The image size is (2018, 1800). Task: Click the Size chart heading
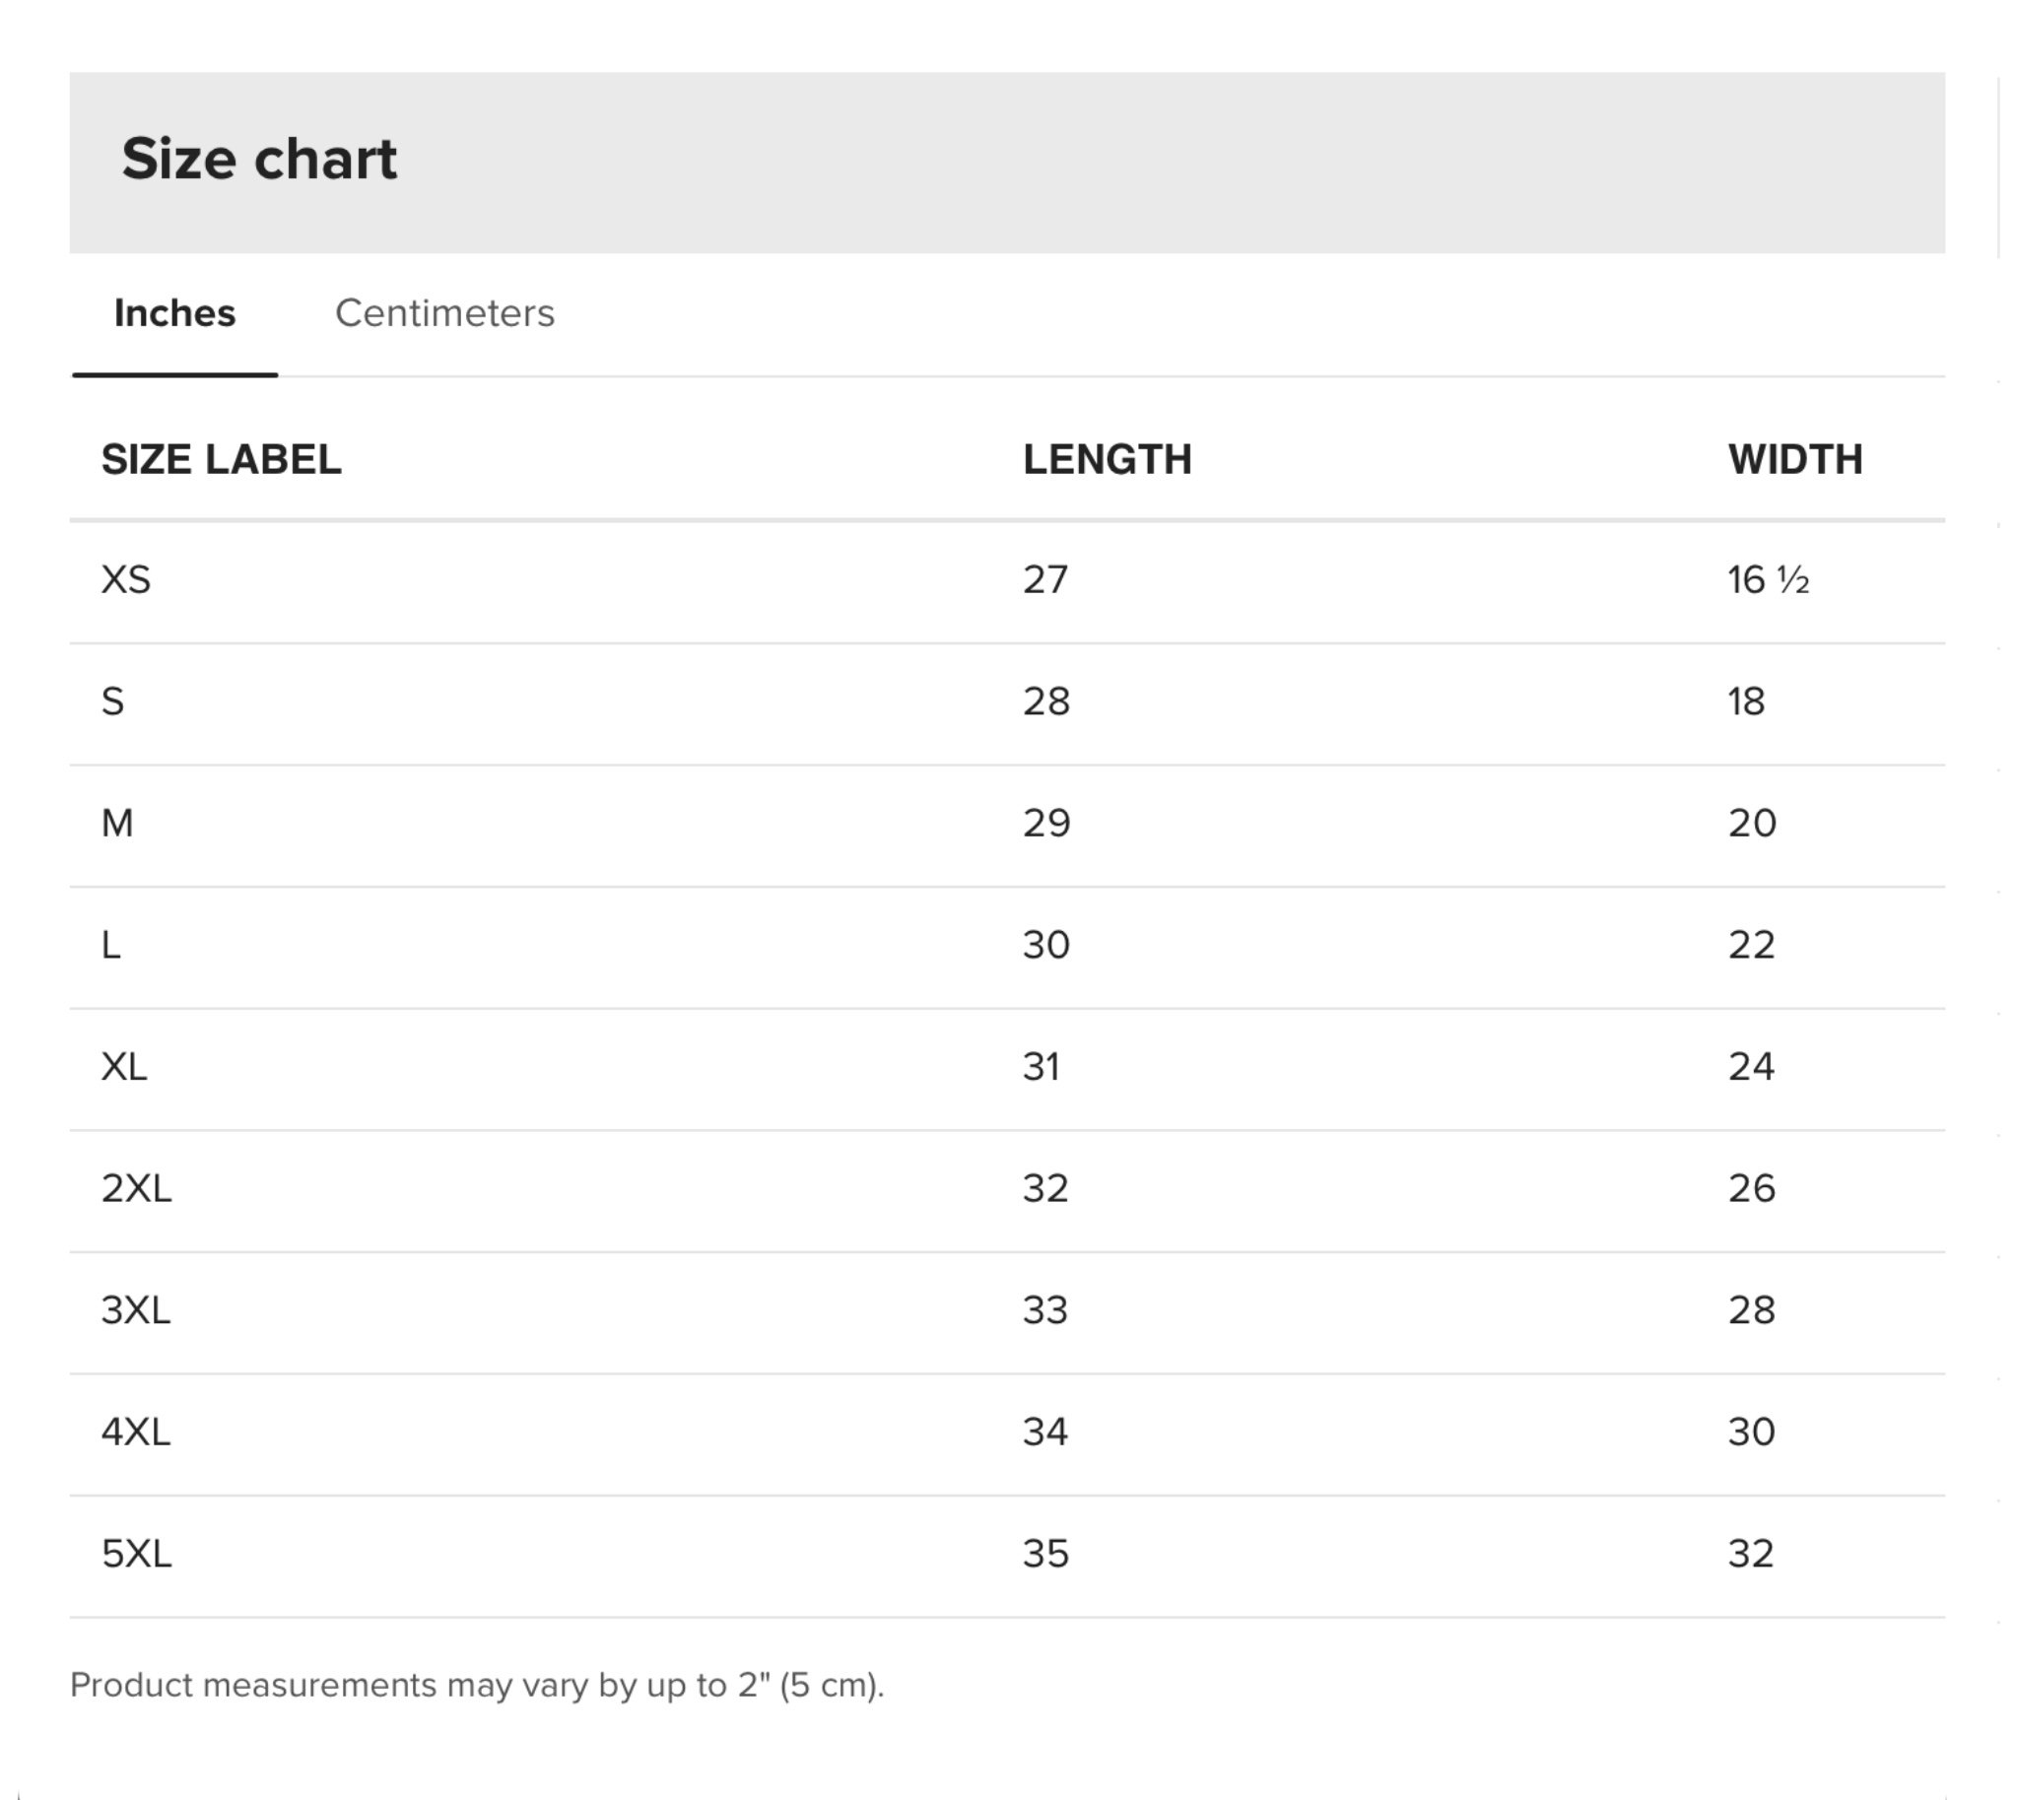259,160
